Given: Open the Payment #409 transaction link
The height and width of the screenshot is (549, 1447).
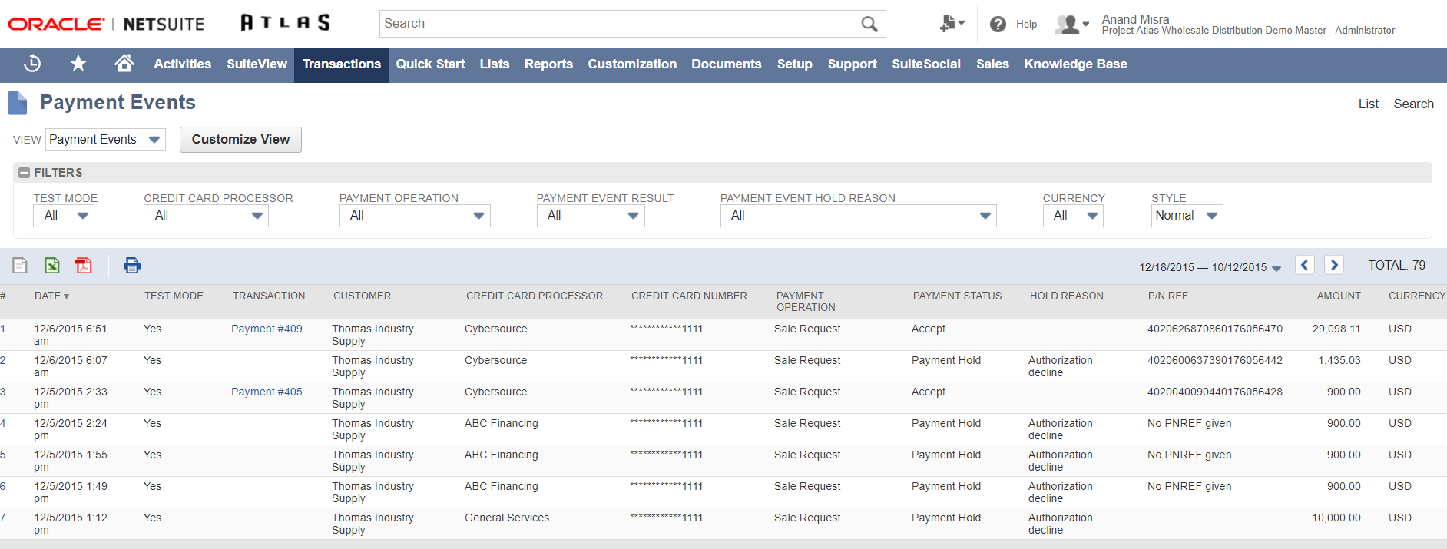Looking at the screenshot, I should point(267,329).
